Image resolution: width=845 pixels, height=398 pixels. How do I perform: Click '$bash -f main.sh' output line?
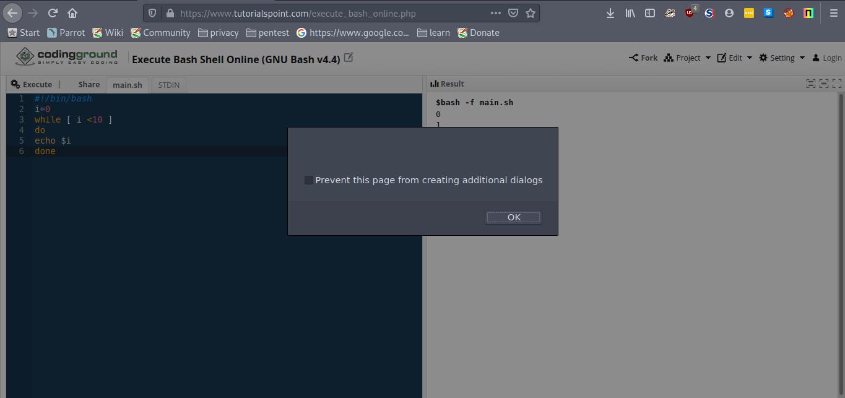(x=474, y=102)
